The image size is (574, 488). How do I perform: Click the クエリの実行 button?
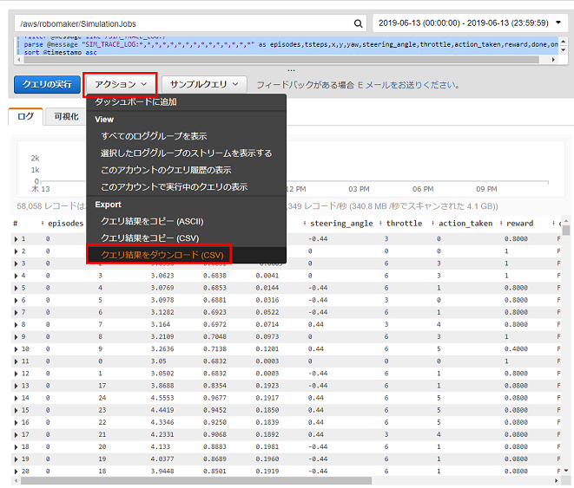47,85
